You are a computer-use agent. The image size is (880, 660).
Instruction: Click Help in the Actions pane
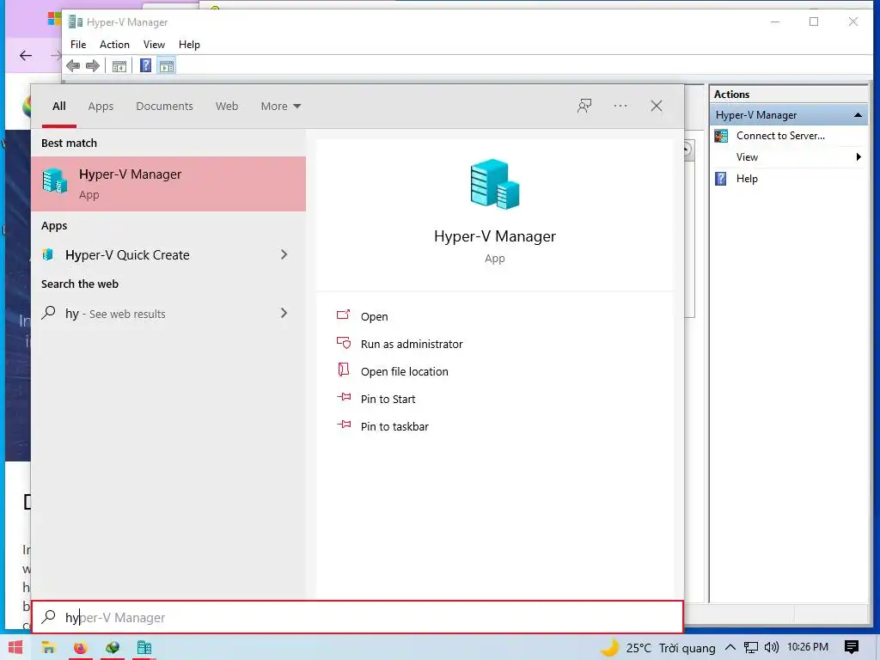tap(747, 179)
